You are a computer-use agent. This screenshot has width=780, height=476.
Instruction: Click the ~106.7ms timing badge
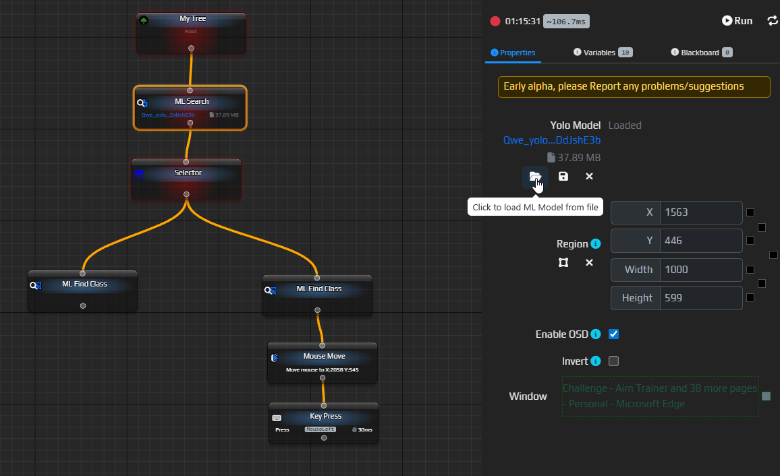(x=566, y=22)
